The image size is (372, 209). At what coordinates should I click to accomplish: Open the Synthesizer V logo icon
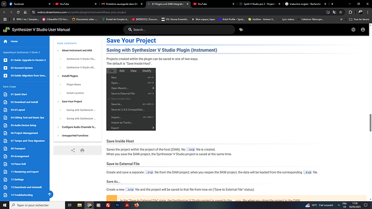(6, 30)
